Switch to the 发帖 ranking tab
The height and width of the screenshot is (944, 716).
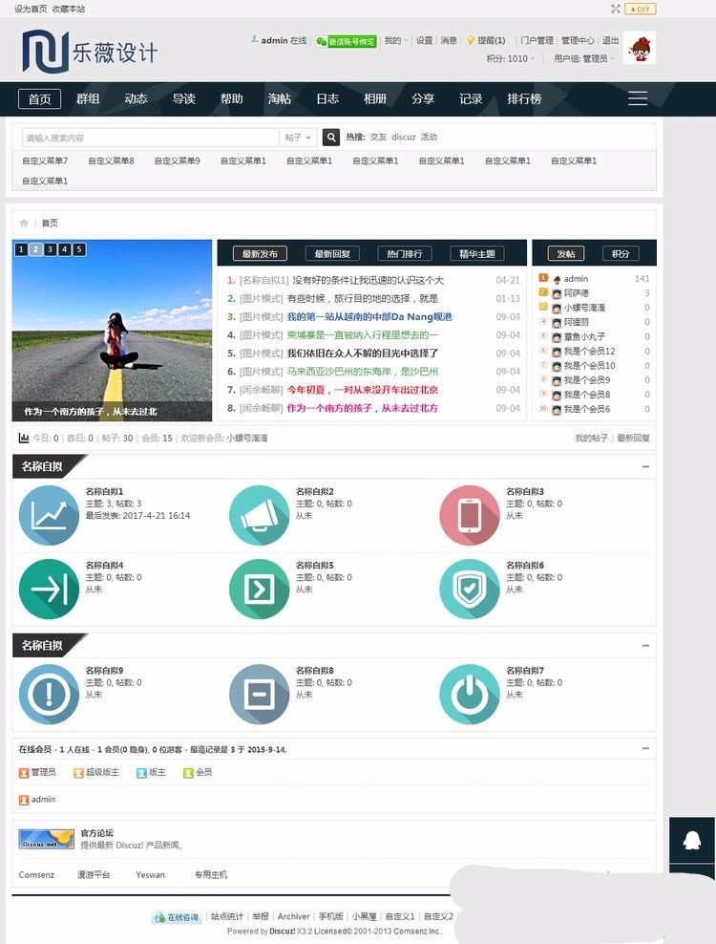565,254
